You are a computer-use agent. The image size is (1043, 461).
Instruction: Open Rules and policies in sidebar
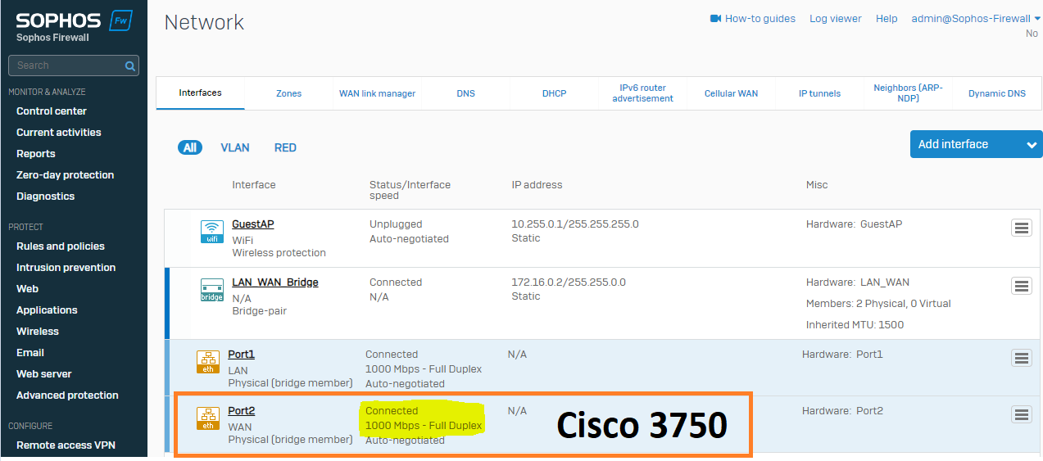(x=61, y=246)
